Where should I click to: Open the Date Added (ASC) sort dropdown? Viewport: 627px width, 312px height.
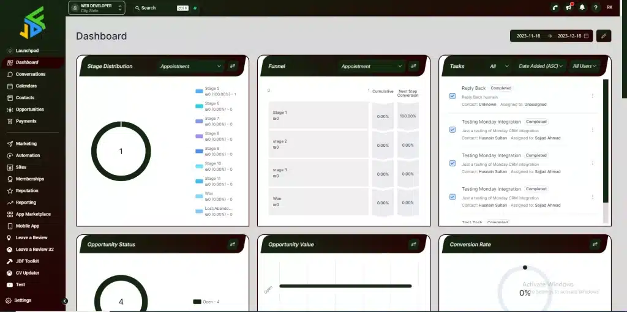541,66
